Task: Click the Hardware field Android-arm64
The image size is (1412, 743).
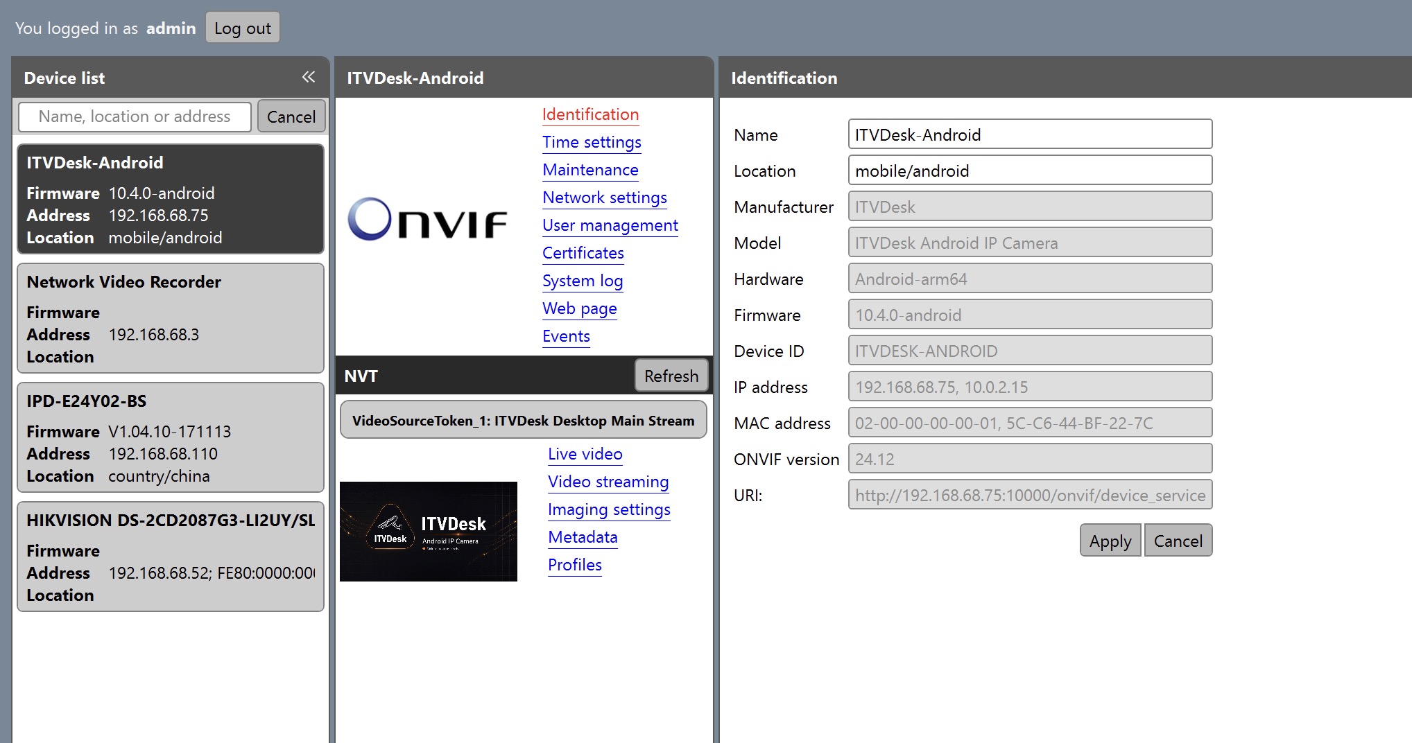Action: 1030,279
